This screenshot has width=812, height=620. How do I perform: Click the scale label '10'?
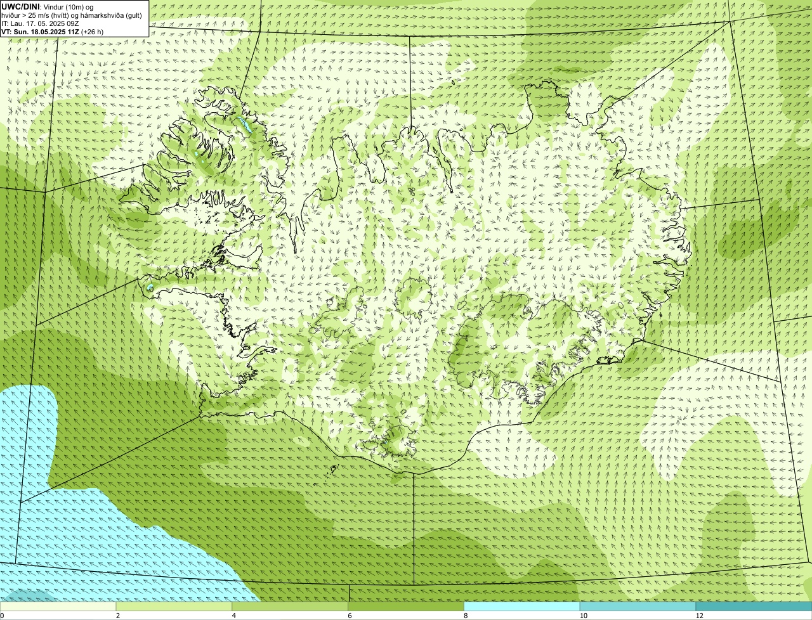coord(583,616)
